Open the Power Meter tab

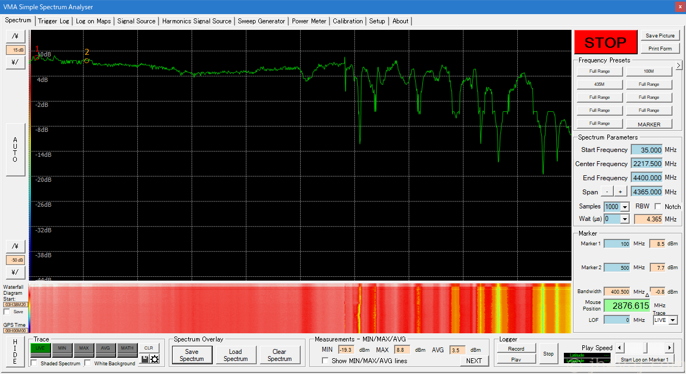(x=309, y=21)
